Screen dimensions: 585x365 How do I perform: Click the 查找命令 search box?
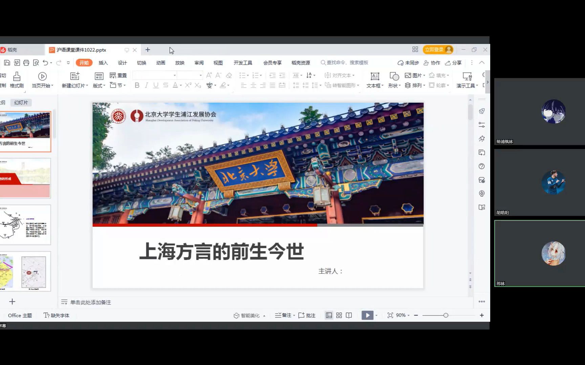click(x=345, y=63)
